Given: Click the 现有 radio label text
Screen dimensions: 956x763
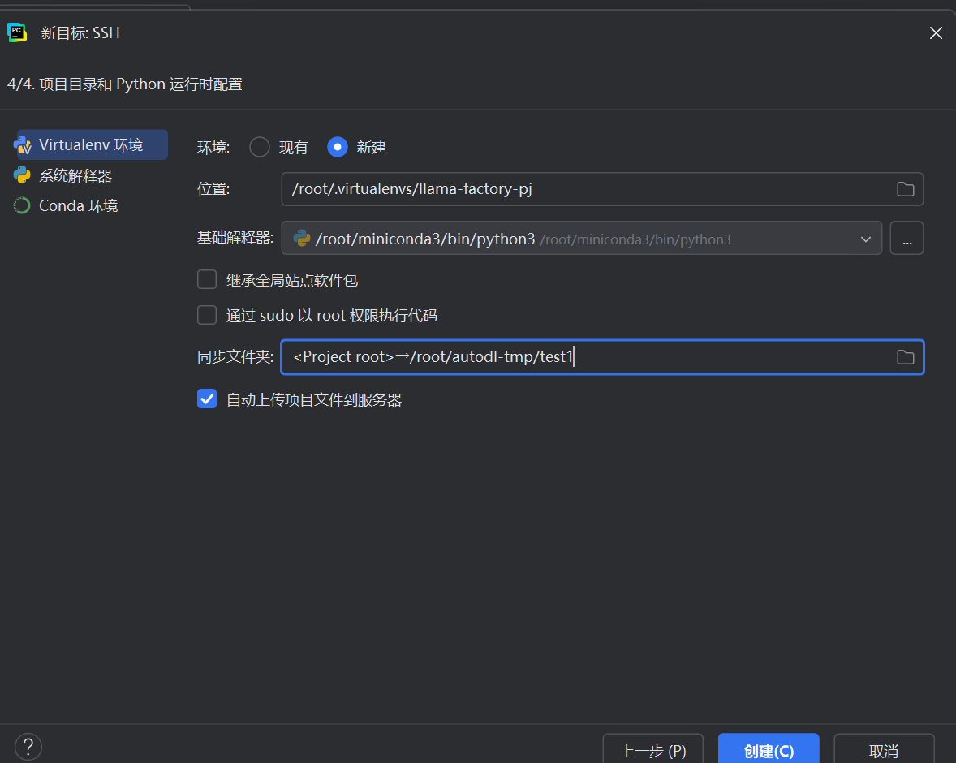Looking at the screenshot, I should (293, 148).
